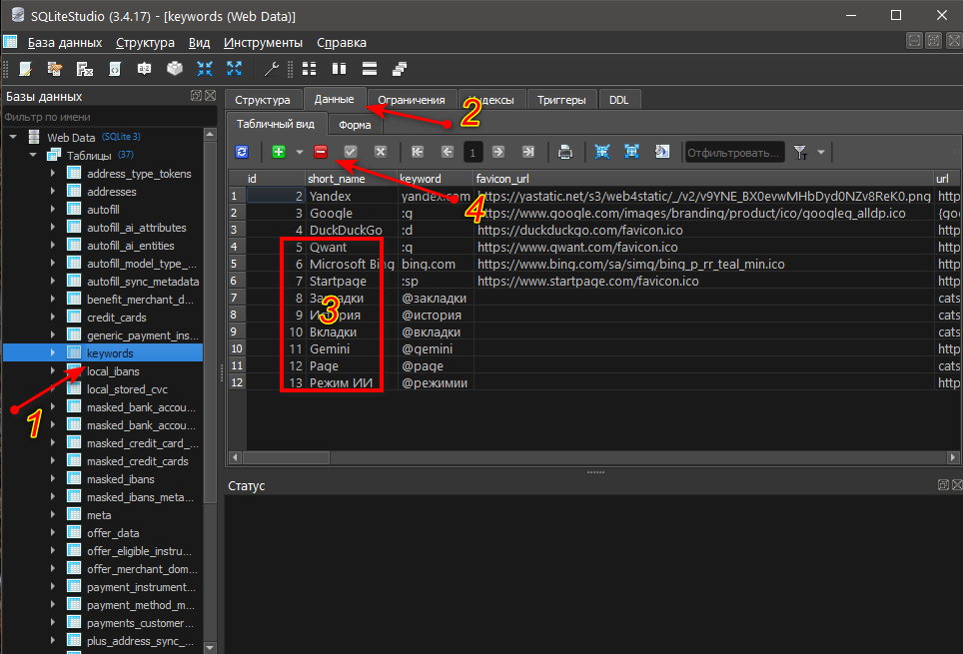Image resolution: width=963 pixels, height=654 pixels.
Task: Open the DDL history icon in toolbar
Action: click(55, 69)
